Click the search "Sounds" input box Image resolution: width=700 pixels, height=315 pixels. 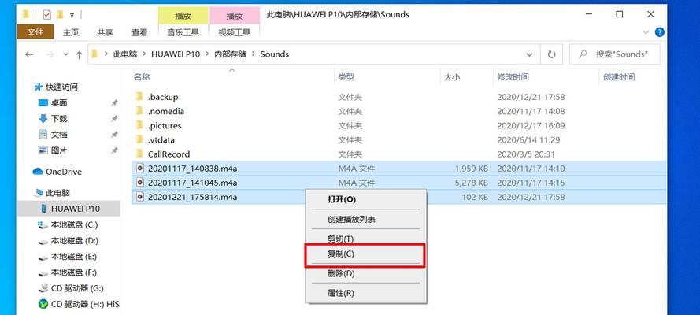(x=615, y=54)
